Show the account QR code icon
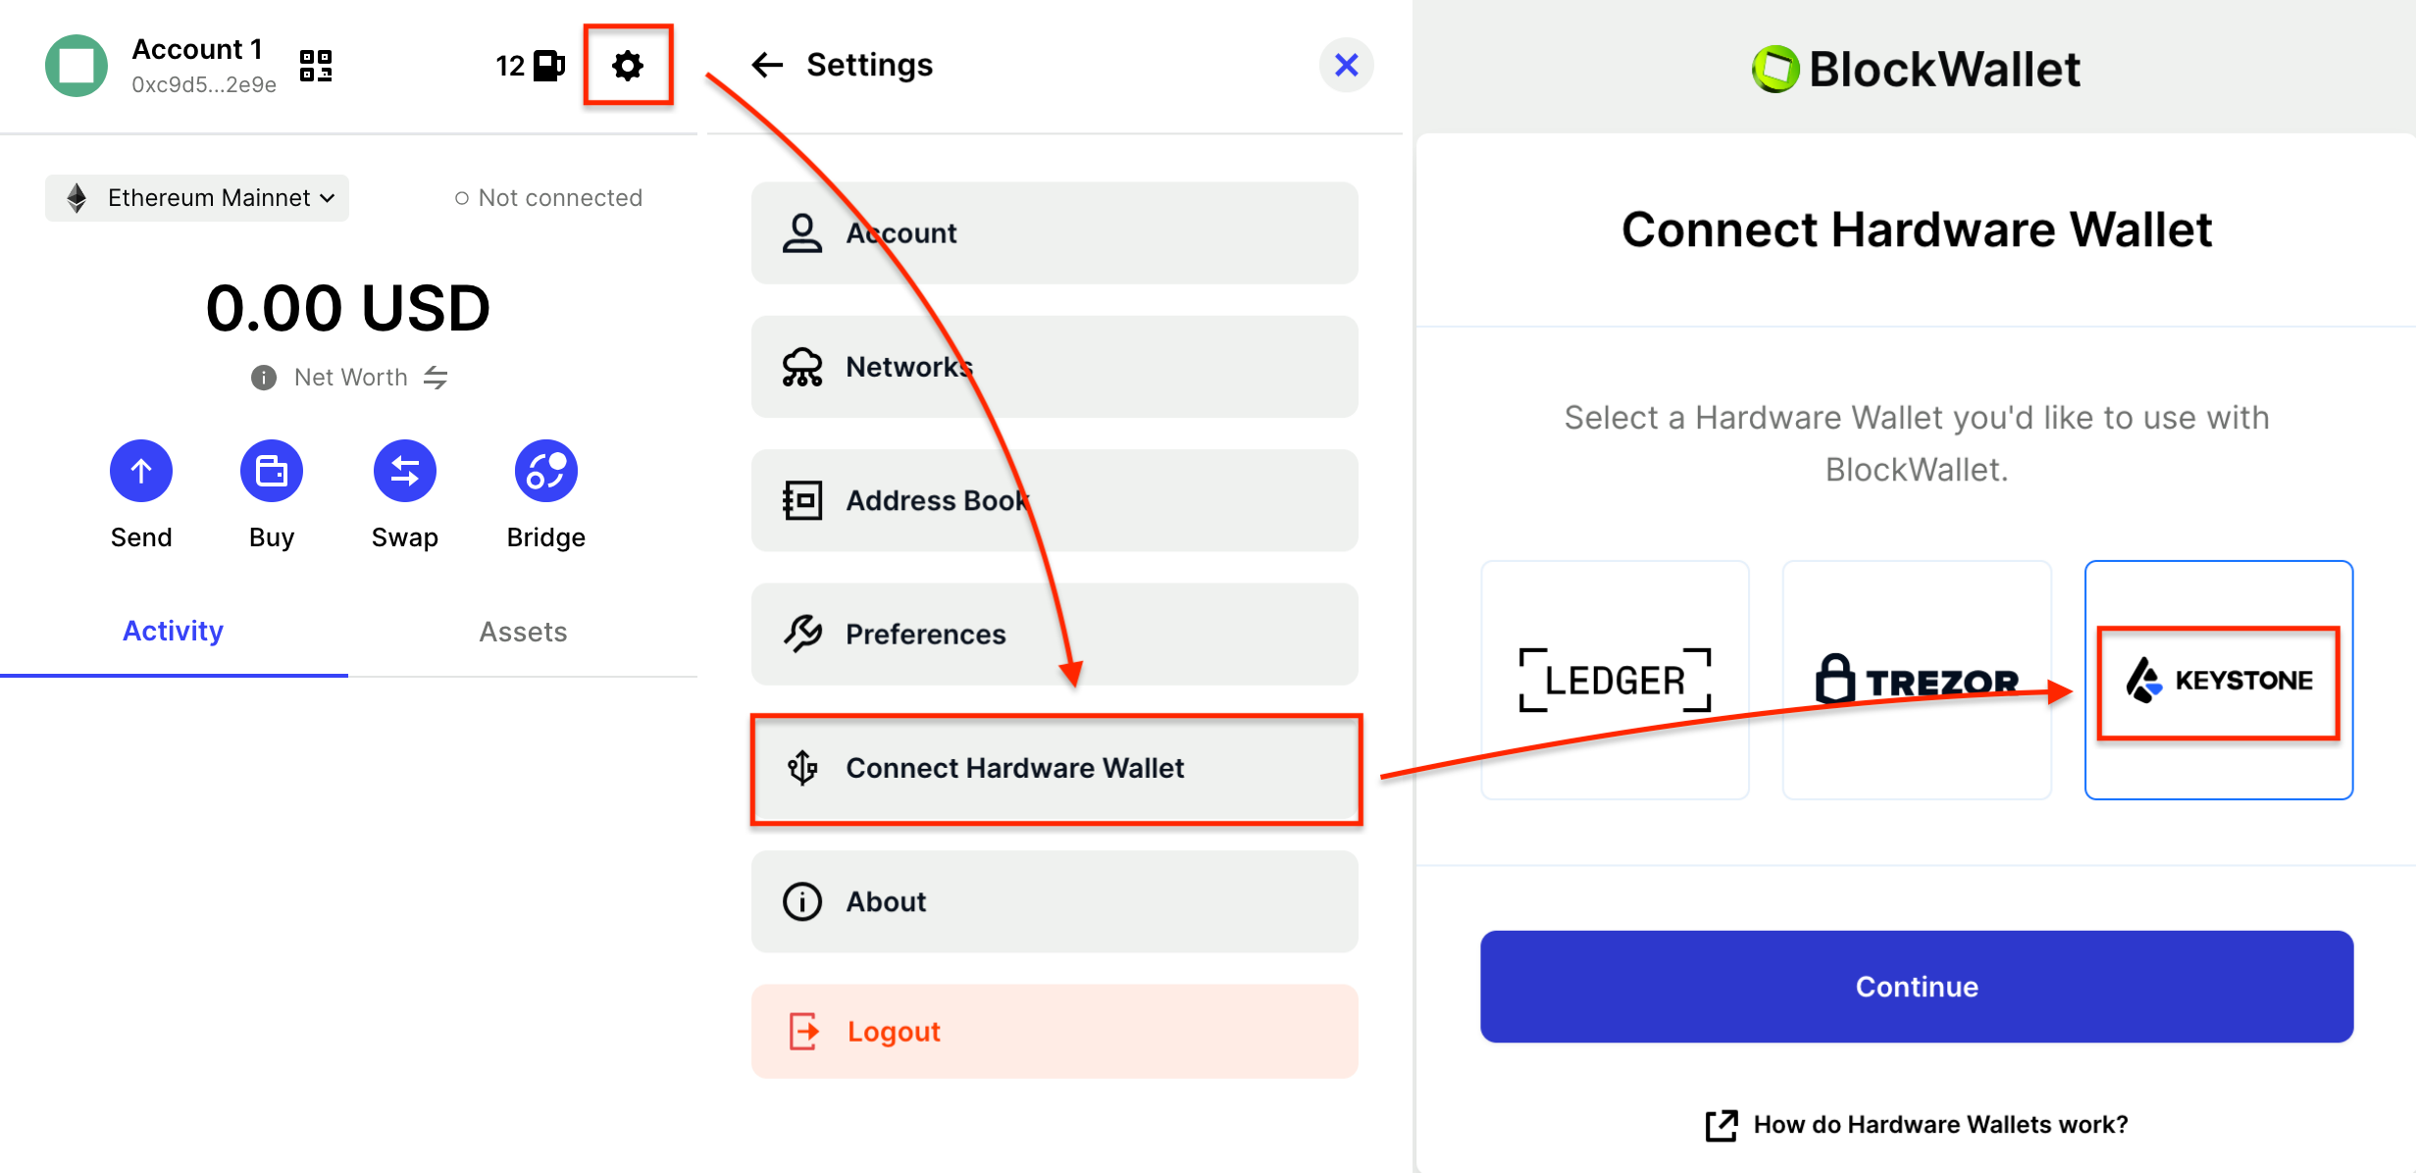 [x=316, y=66]
